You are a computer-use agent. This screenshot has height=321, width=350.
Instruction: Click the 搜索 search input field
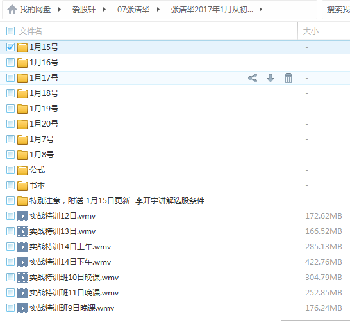(x=336, y=10)
